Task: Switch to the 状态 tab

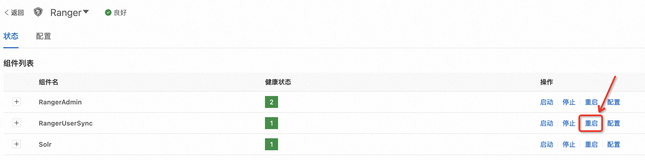Action: pyautogui.click(x=11, y=36)
